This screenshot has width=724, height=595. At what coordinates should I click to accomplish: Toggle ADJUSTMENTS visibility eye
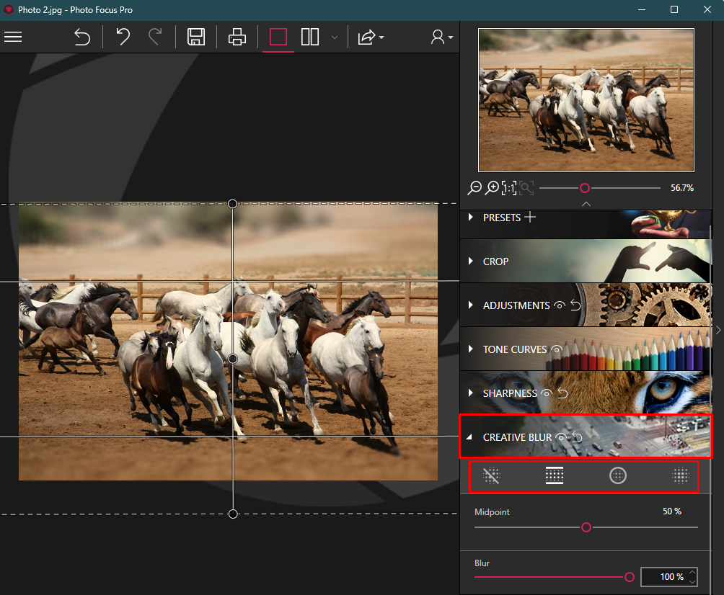tap(560, 305)
